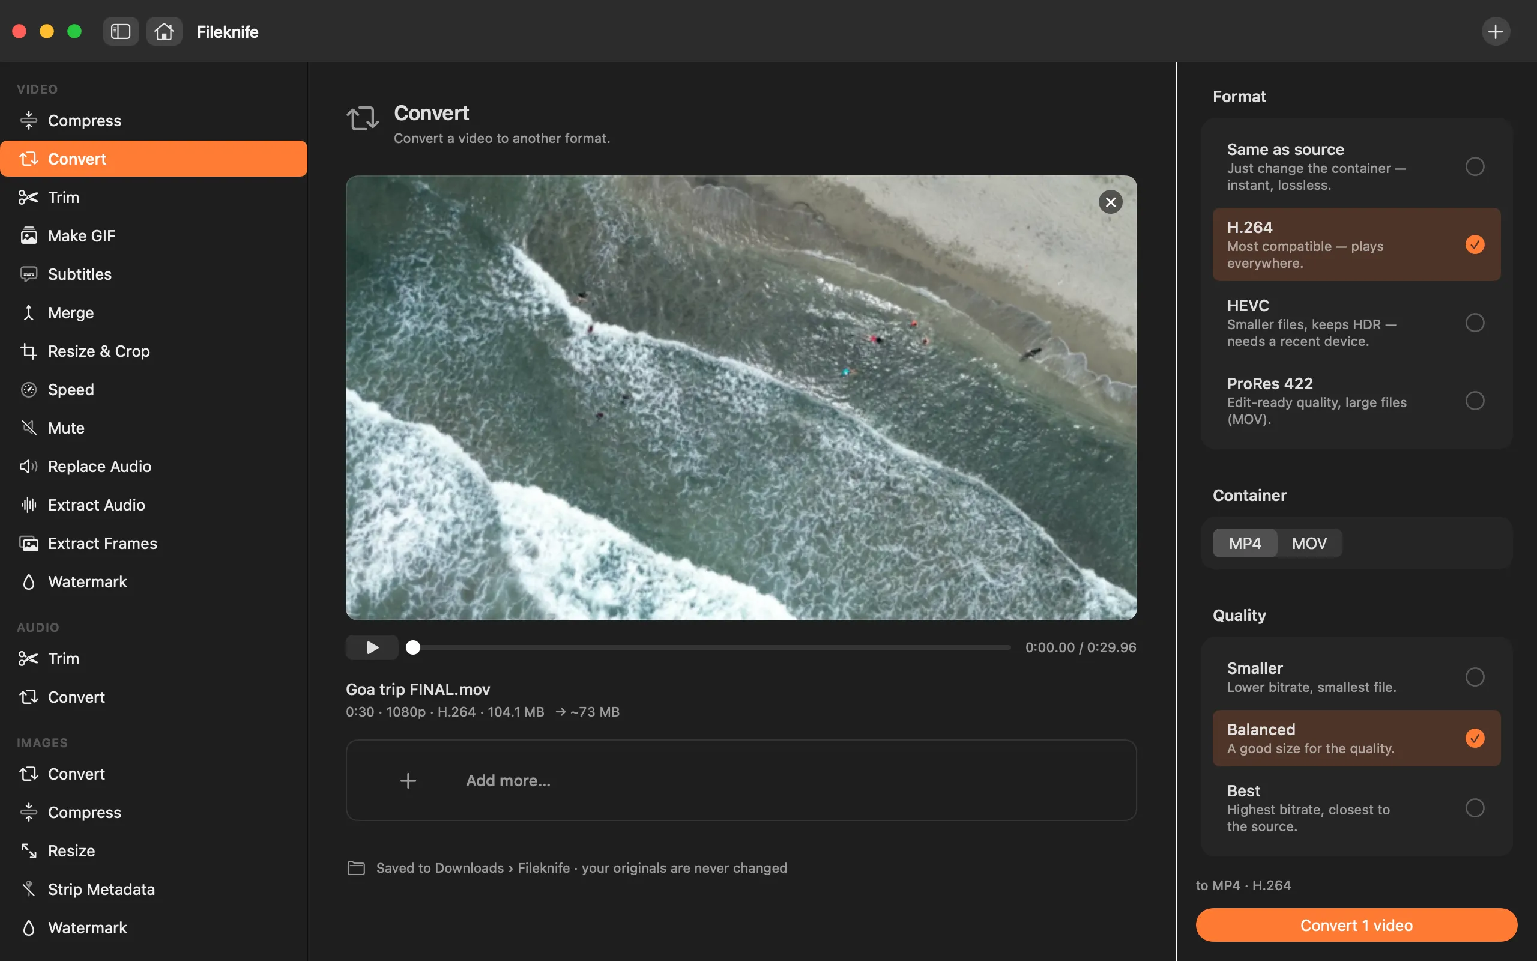Play the Goa trip video preview

pyautogui.click(x=372, y=647)
